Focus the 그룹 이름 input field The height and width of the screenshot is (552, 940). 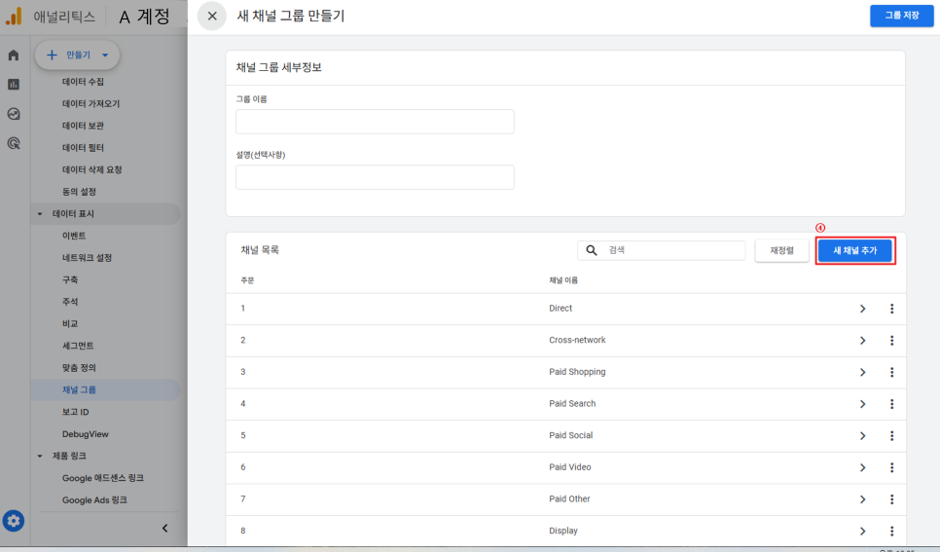click(375, 121)
